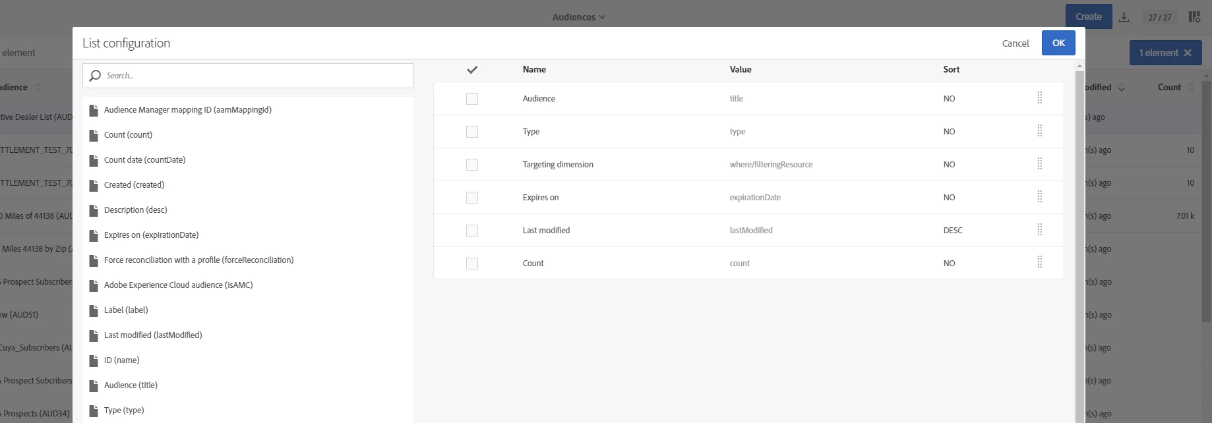This screenshot has width=1212, height=423.
Task: Click file icon next to Description (desc)
Action: [x=94, y=210]
